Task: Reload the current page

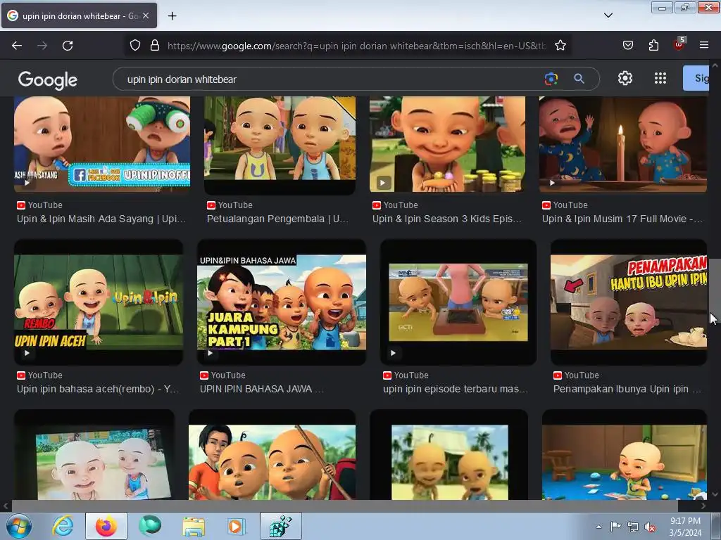Action: [68, 46]
